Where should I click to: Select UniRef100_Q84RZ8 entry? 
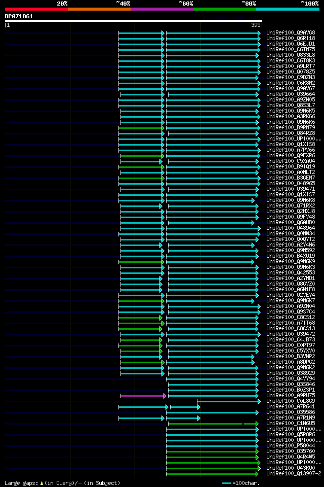291,133
